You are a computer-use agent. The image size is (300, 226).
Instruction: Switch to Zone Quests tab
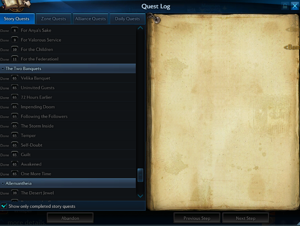[x=53, y=19]
